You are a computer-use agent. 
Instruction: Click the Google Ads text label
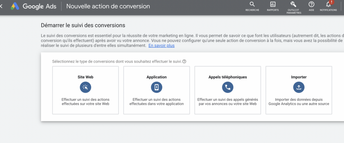[x=40, y=6]
